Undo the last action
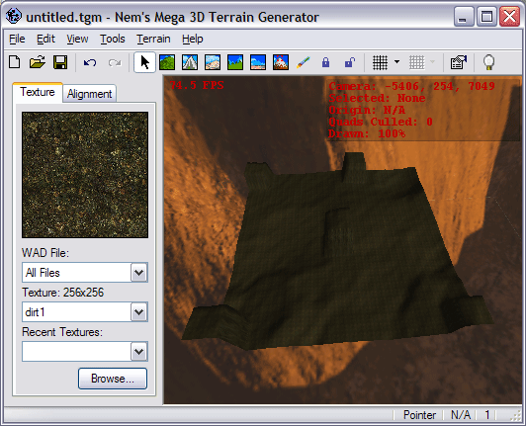The width and height of the screenshot is (526, 426). (90, 62)
